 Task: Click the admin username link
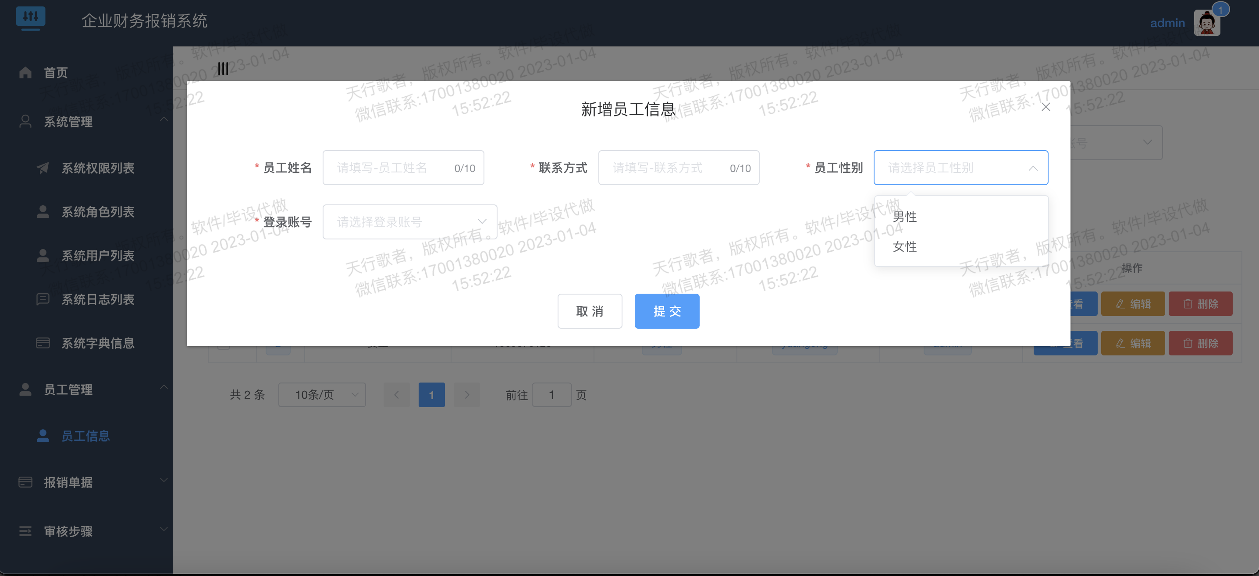click(x=1167, y=23)
